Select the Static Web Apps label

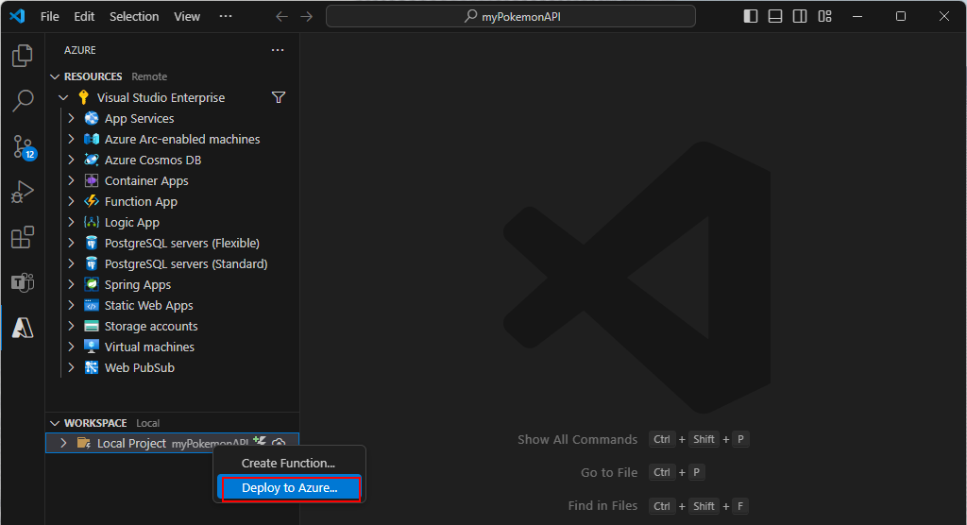coord(148,305)
